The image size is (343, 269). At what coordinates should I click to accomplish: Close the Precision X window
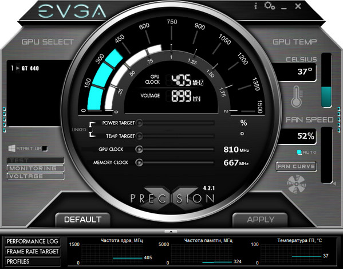pos(298,6)
